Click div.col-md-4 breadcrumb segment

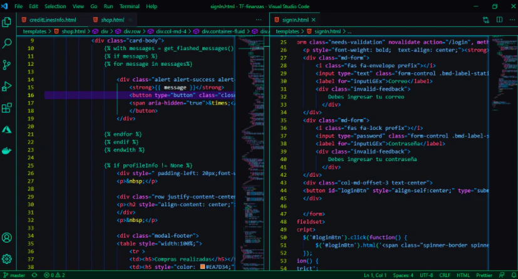coord(171,31)
